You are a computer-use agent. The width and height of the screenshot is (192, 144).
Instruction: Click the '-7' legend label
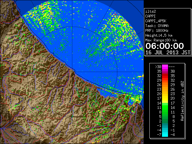pyautogui.click(x=159, y=135)
